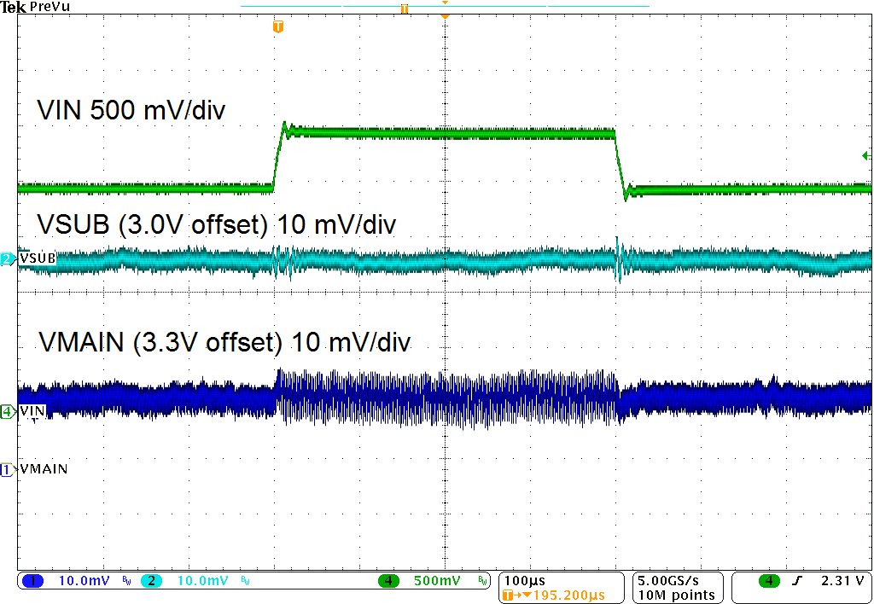Click channel 1 bandwidth limit icon

(125, 578)
